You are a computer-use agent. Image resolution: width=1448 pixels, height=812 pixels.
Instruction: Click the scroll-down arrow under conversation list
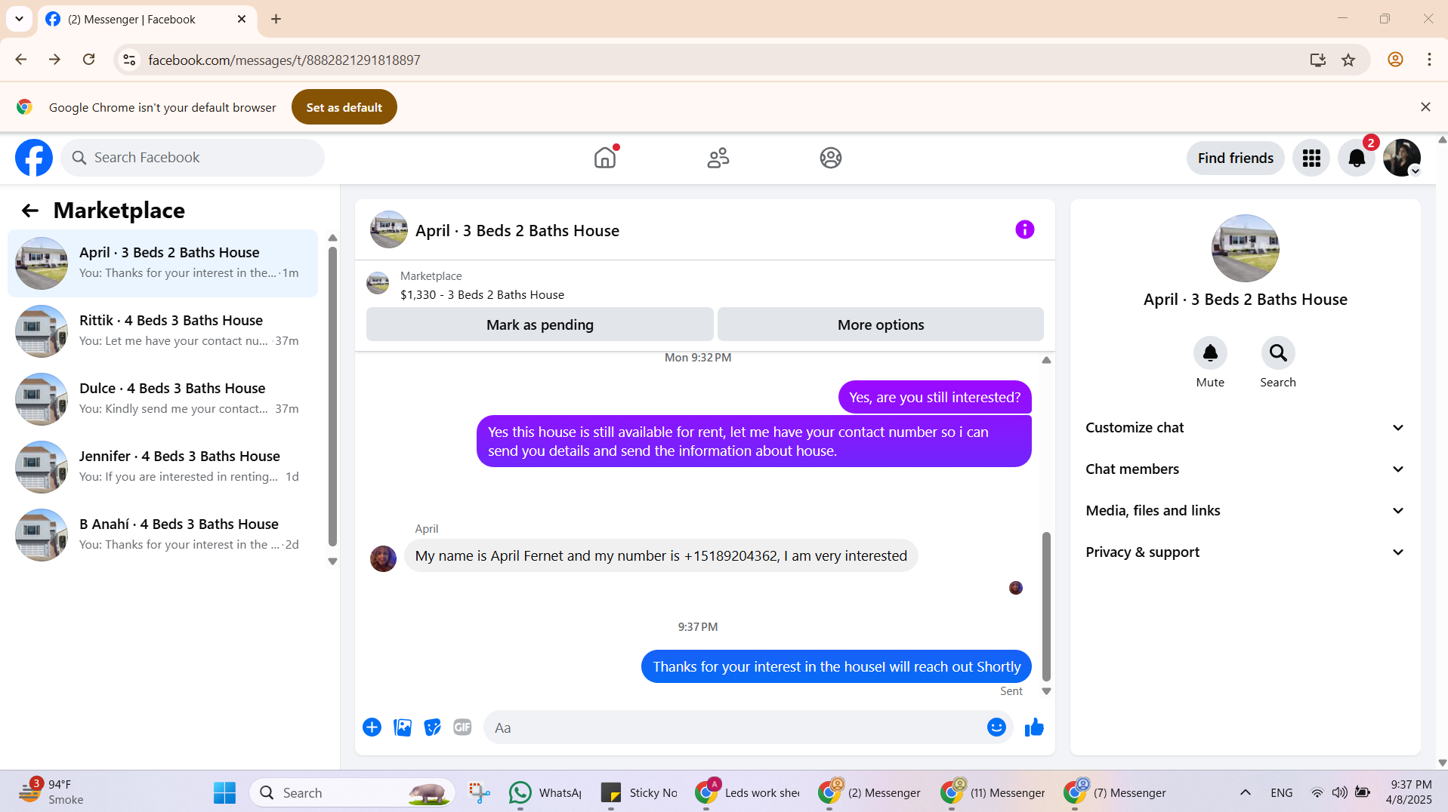tap(332, 561)
